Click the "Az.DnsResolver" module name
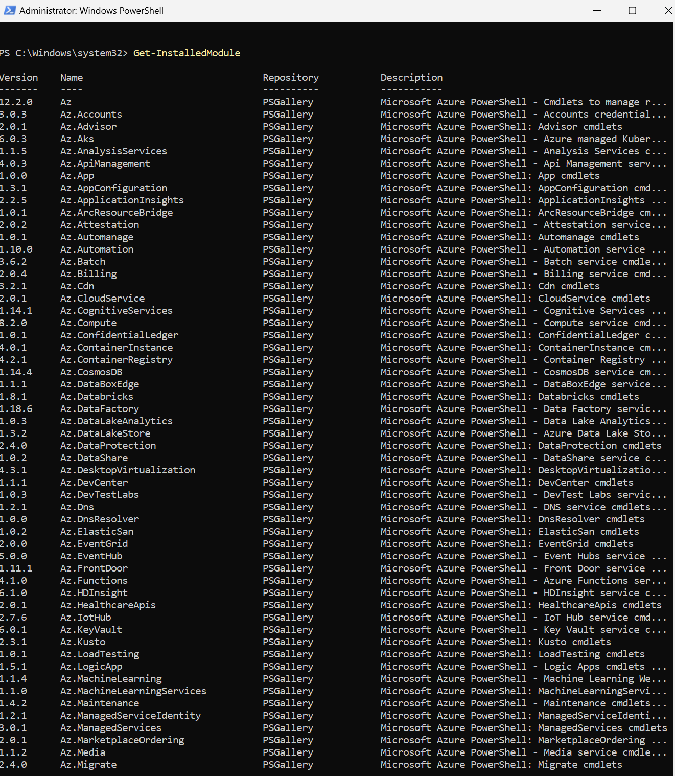This screenshot has height=776, width=675. pos(100,519)
